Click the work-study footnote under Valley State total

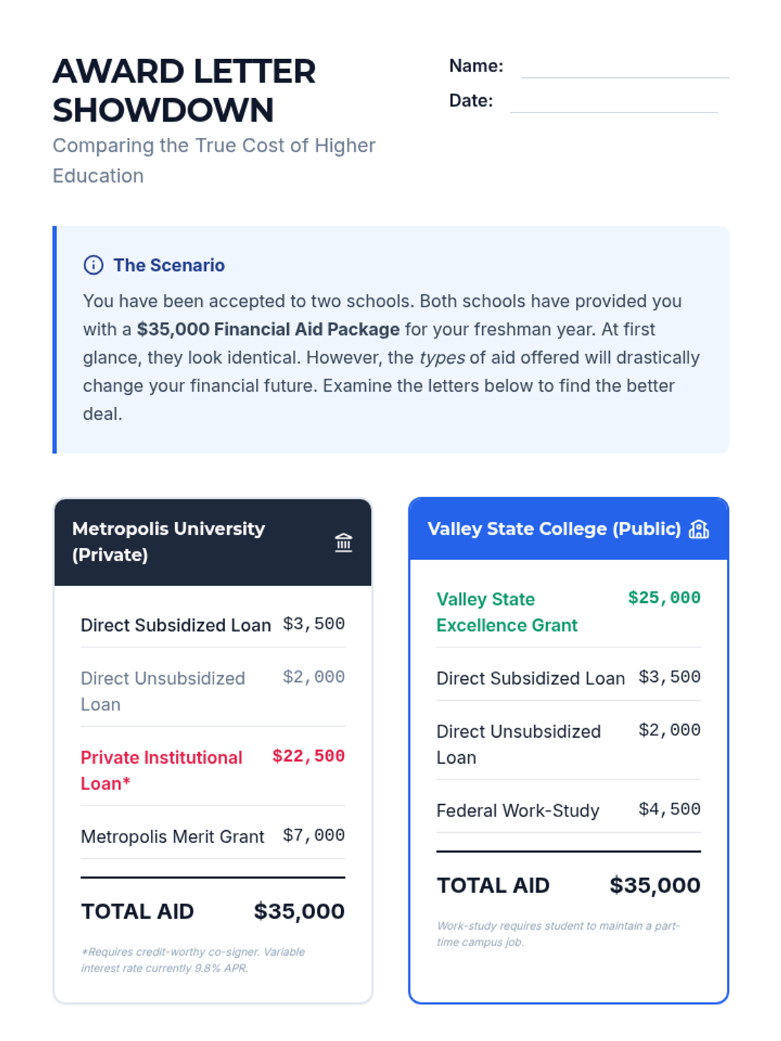(x=558, y=934)
